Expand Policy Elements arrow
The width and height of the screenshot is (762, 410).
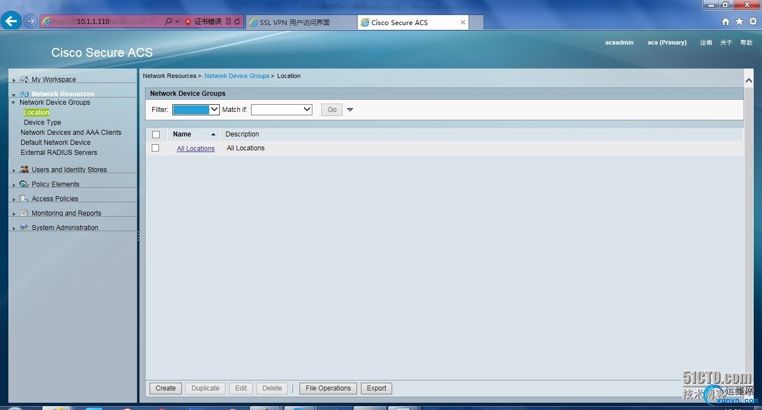point(14,185)
